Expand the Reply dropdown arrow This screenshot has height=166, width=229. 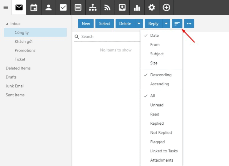point(166,24)
